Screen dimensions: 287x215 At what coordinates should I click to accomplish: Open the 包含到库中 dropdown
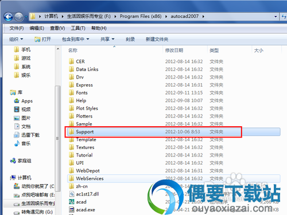pyautogui.click(x=76, y=39)
